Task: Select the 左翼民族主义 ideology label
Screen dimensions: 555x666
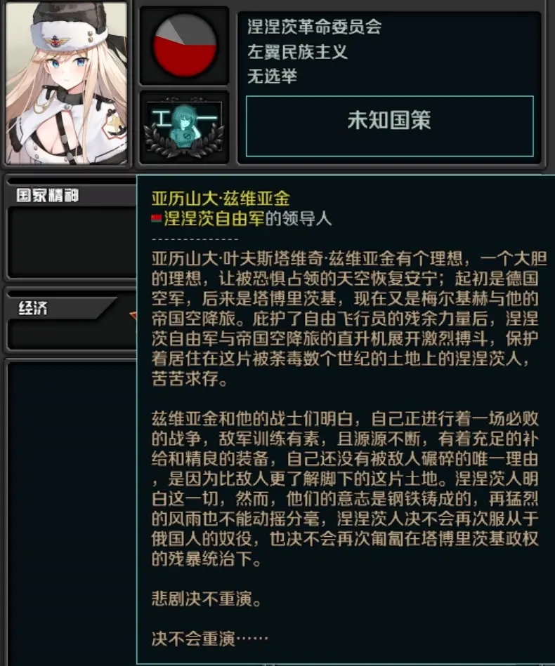Action: click(x=298, y=52)
